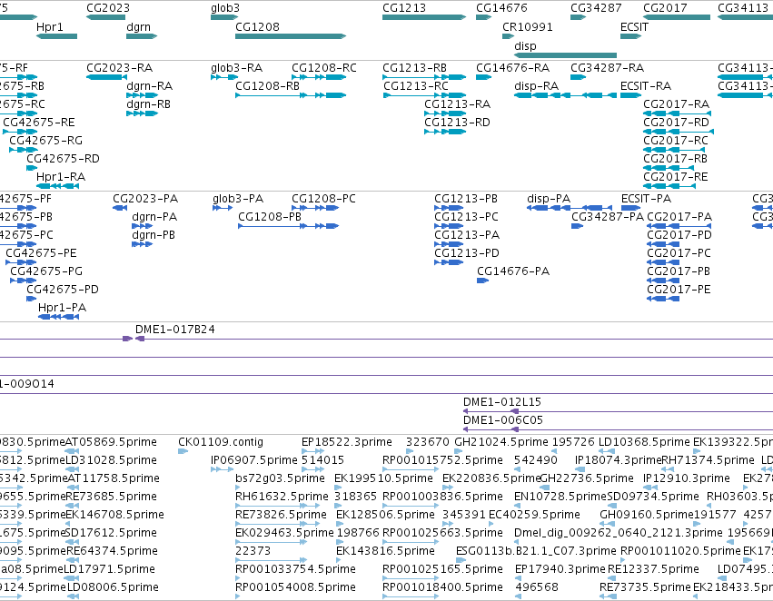Viewport: 773px width, 601px height.
Task: Open the CG1213 gene label
Action: coord(403,8)
